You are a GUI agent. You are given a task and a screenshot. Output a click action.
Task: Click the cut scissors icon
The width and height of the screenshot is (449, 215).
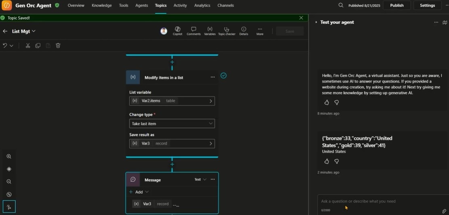pos(28,46)
